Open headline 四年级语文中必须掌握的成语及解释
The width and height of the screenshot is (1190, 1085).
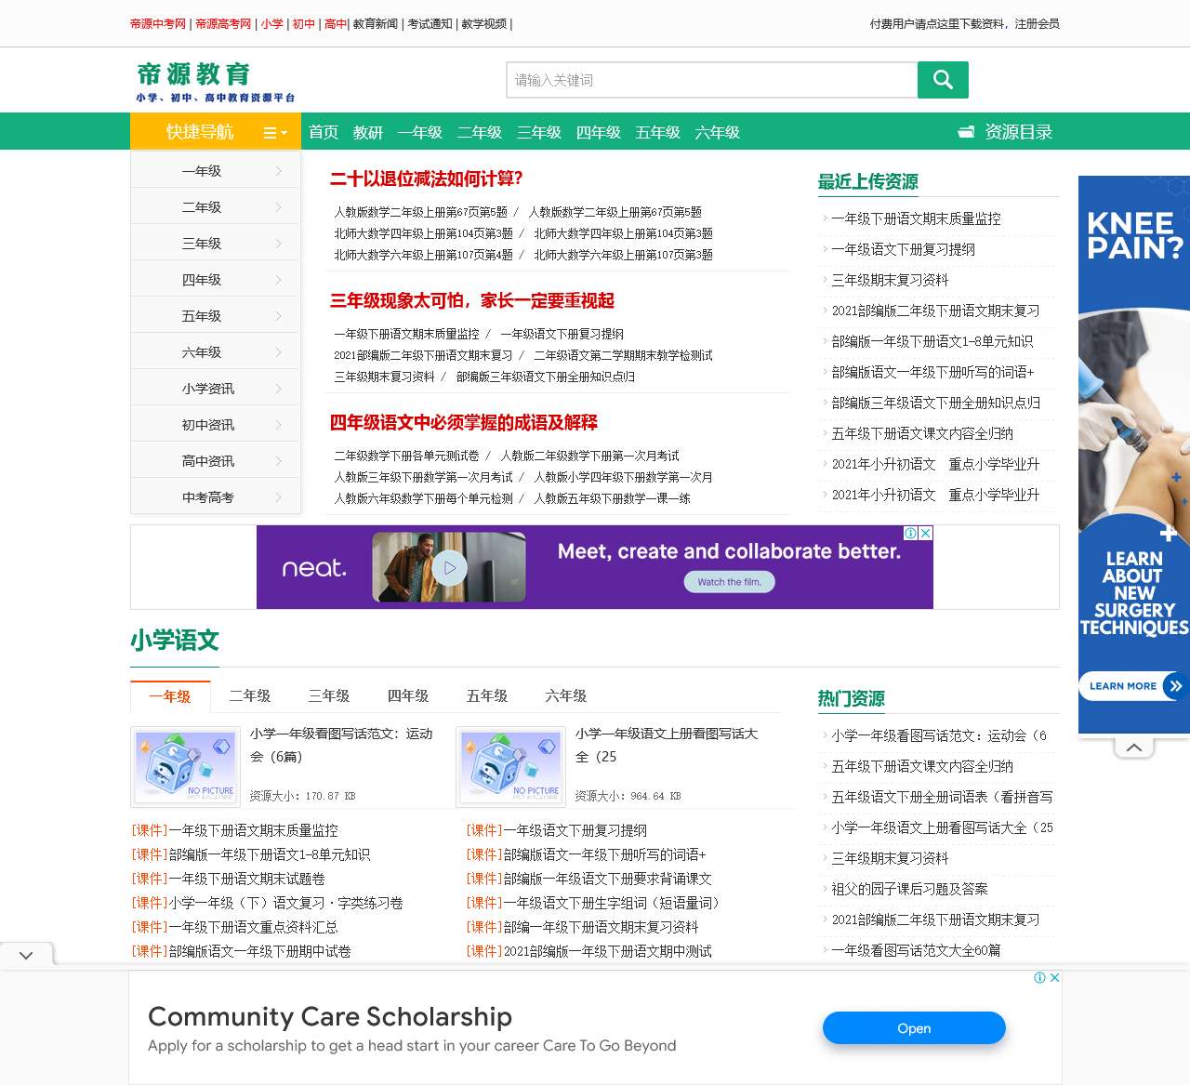click(464, 422)
